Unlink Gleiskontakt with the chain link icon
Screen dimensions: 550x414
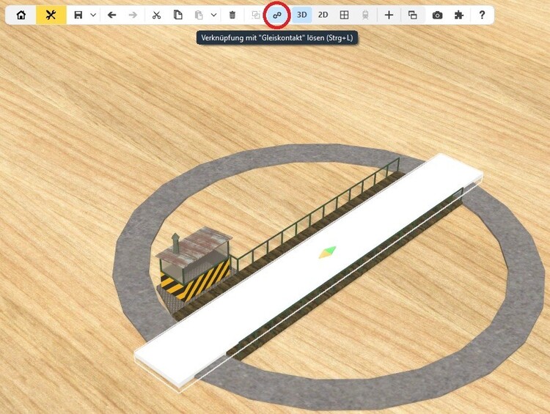(277, 15)
